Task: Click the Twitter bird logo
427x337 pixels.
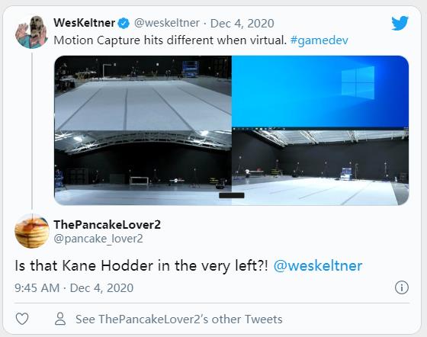Action: click(400, 23)
